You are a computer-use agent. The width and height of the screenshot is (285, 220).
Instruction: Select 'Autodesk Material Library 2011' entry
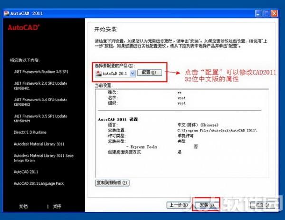pos(39,144)
